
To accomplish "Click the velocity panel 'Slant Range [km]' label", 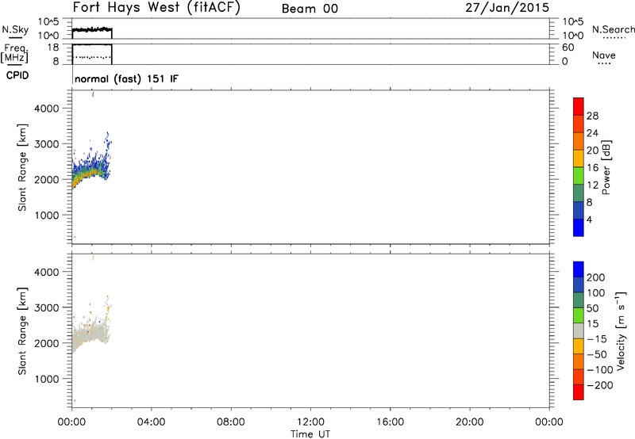I will 22,330.
